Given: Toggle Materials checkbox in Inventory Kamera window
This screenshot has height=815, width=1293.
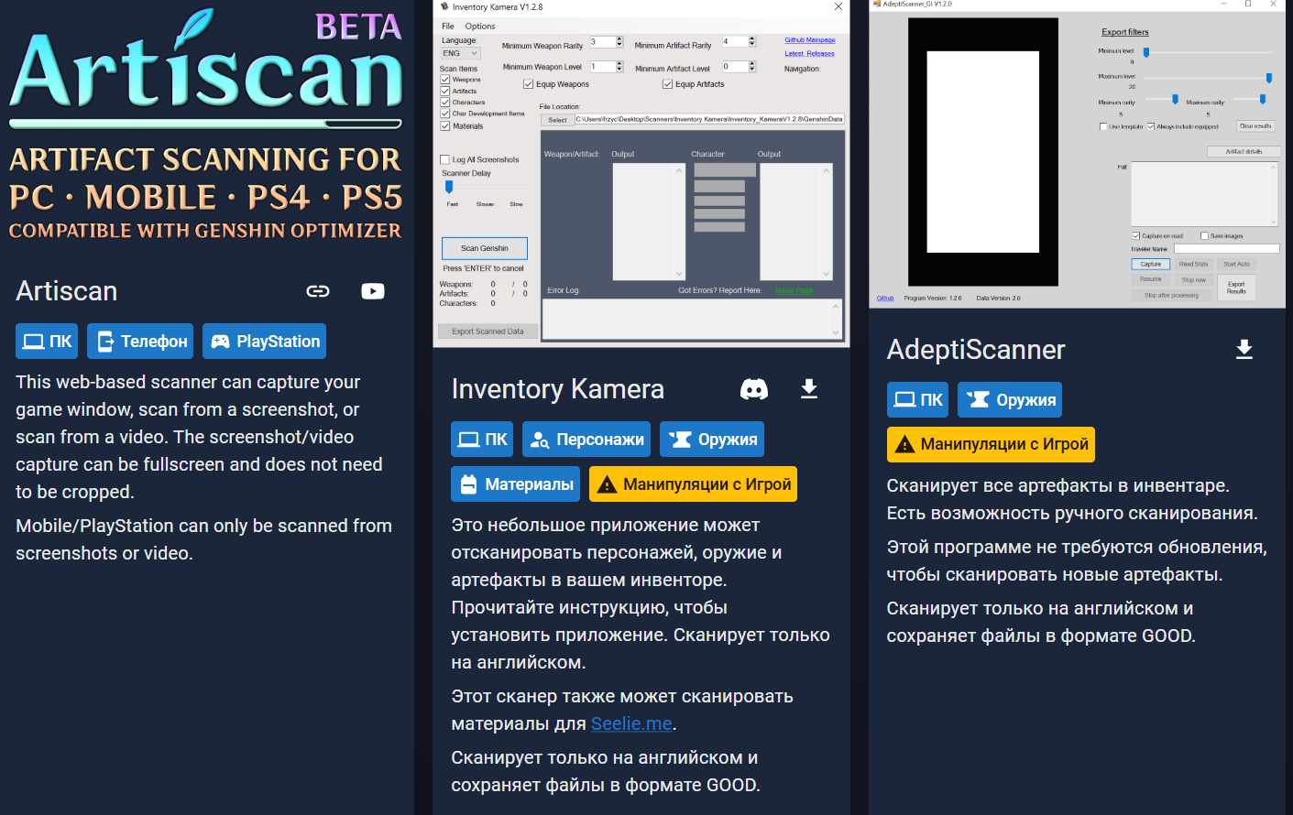Looking at the screenshot, I should [x=445, y=126].
